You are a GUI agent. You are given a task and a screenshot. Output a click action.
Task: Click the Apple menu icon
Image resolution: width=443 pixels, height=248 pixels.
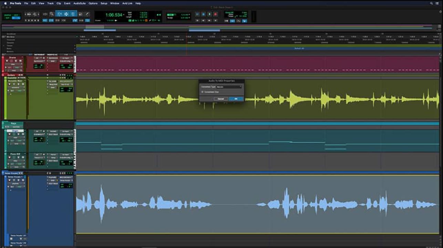[x=5, y=3]
